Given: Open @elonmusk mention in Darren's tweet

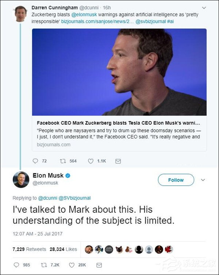Looking at the screenshot, I should pos(84,15).
